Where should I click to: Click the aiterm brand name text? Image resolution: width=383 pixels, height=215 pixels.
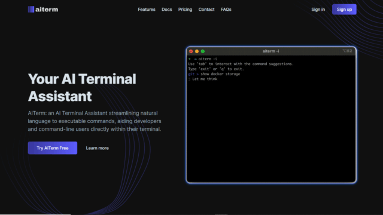47,10
